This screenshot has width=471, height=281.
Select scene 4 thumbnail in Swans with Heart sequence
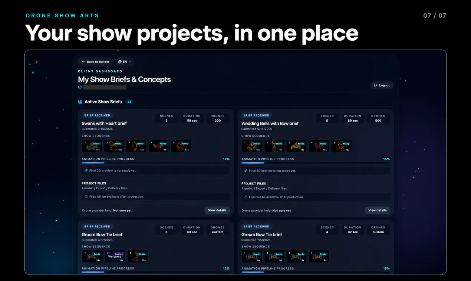point(158,146)
